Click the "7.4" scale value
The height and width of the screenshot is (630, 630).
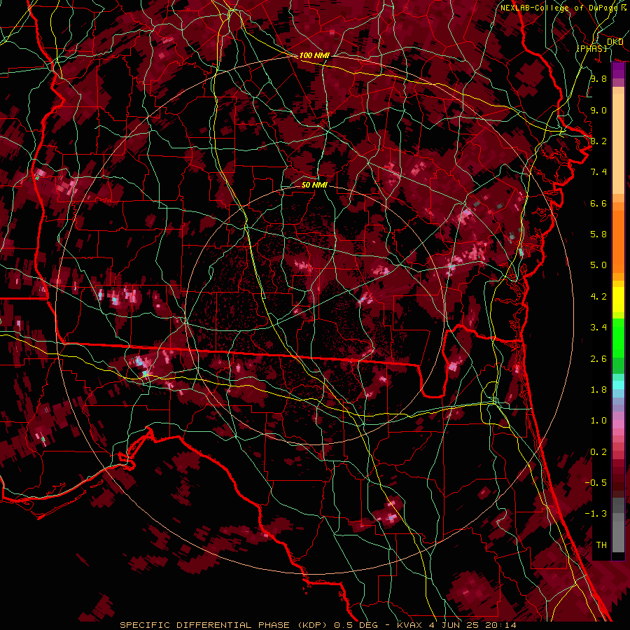598,172
